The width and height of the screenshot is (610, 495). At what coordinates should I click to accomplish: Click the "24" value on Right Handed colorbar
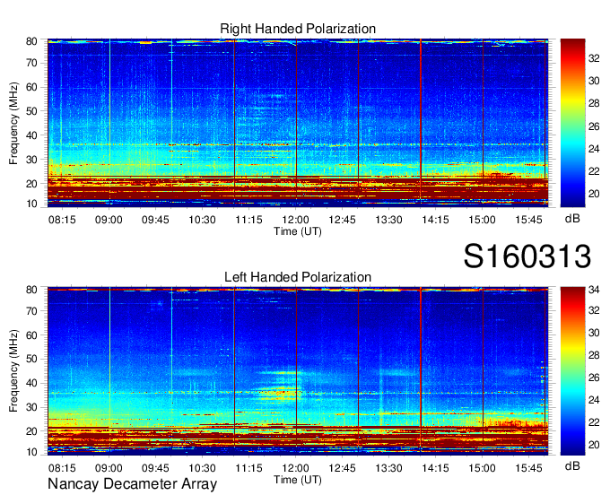[594, 149]
